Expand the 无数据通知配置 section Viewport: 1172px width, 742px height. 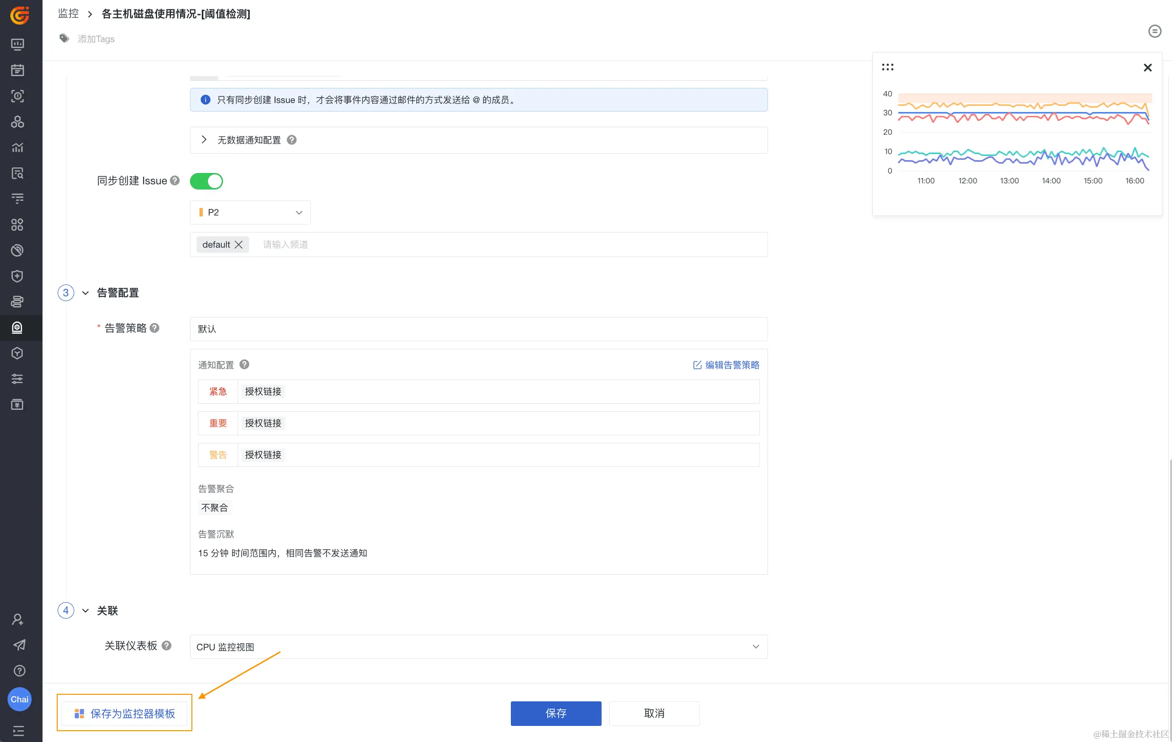pos(204,140)
